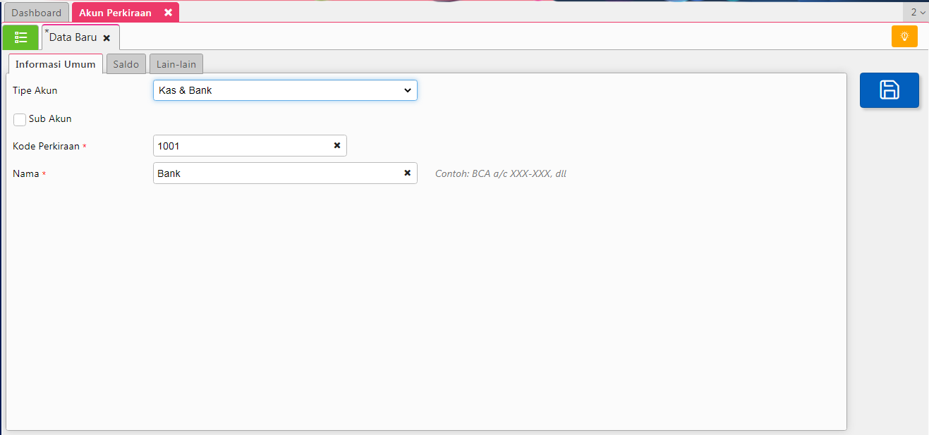The height and width of the screenshot is (435, 929).
Task: Click the chevron arrow beside Kas & Bank
Action: coord(407,90)
